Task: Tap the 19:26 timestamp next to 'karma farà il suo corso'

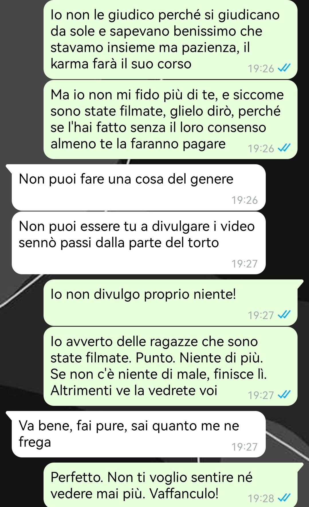Action: 261,69
